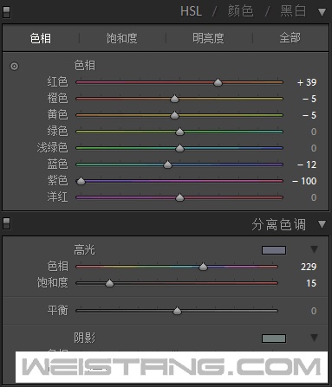
Task: Switch to the 黑白 mode header
Action: 293,11
